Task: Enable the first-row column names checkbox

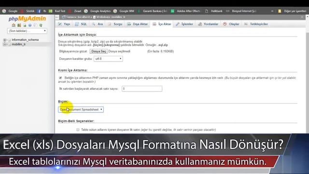Action: click(x=78, y=130)
